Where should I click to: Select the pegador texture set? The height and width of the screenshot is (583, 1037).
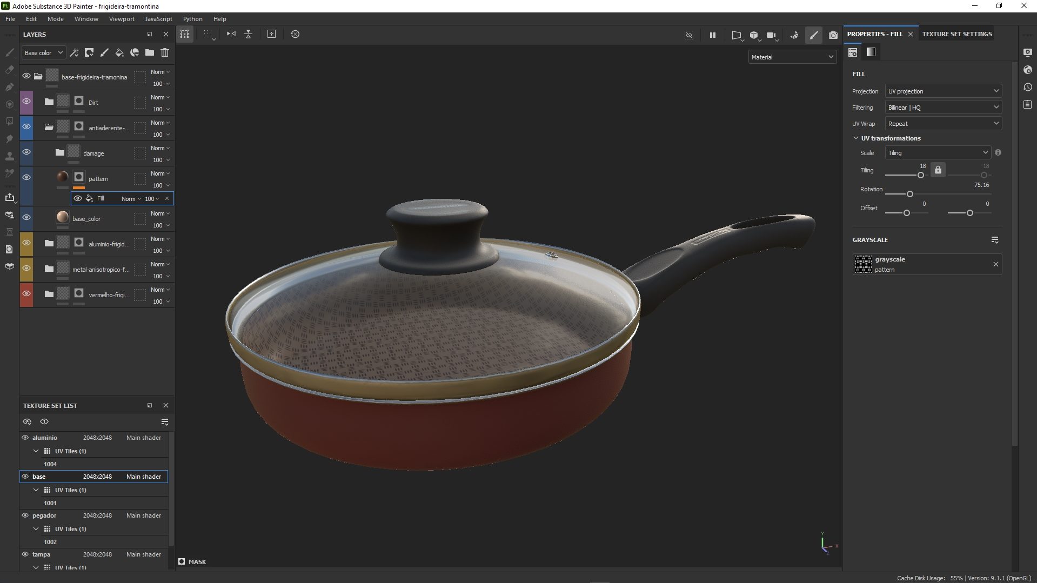[44, 515]
